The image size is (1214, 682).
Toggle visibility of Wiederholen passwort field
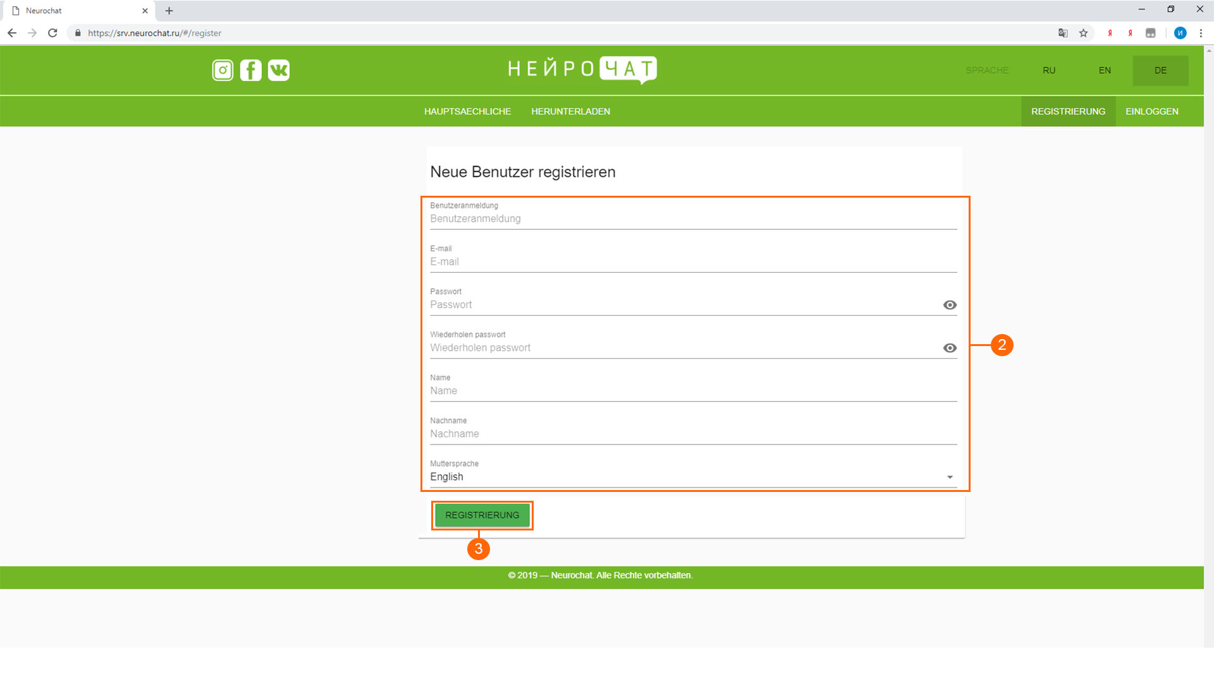click(950, 348)
